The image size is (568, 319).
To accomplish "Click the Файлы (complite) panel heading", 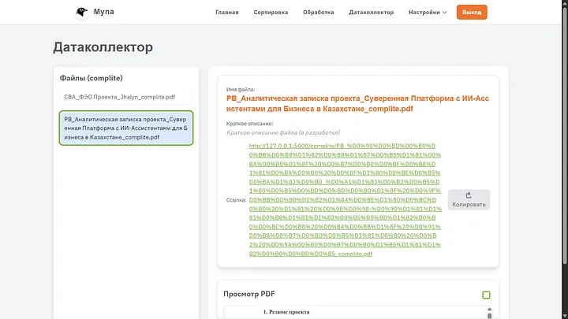I will pos(92,78).
